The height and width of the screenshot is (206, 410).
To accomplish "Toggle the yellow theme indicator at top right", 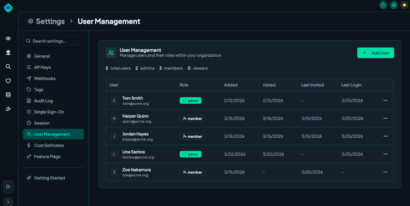I will (404, 5).
